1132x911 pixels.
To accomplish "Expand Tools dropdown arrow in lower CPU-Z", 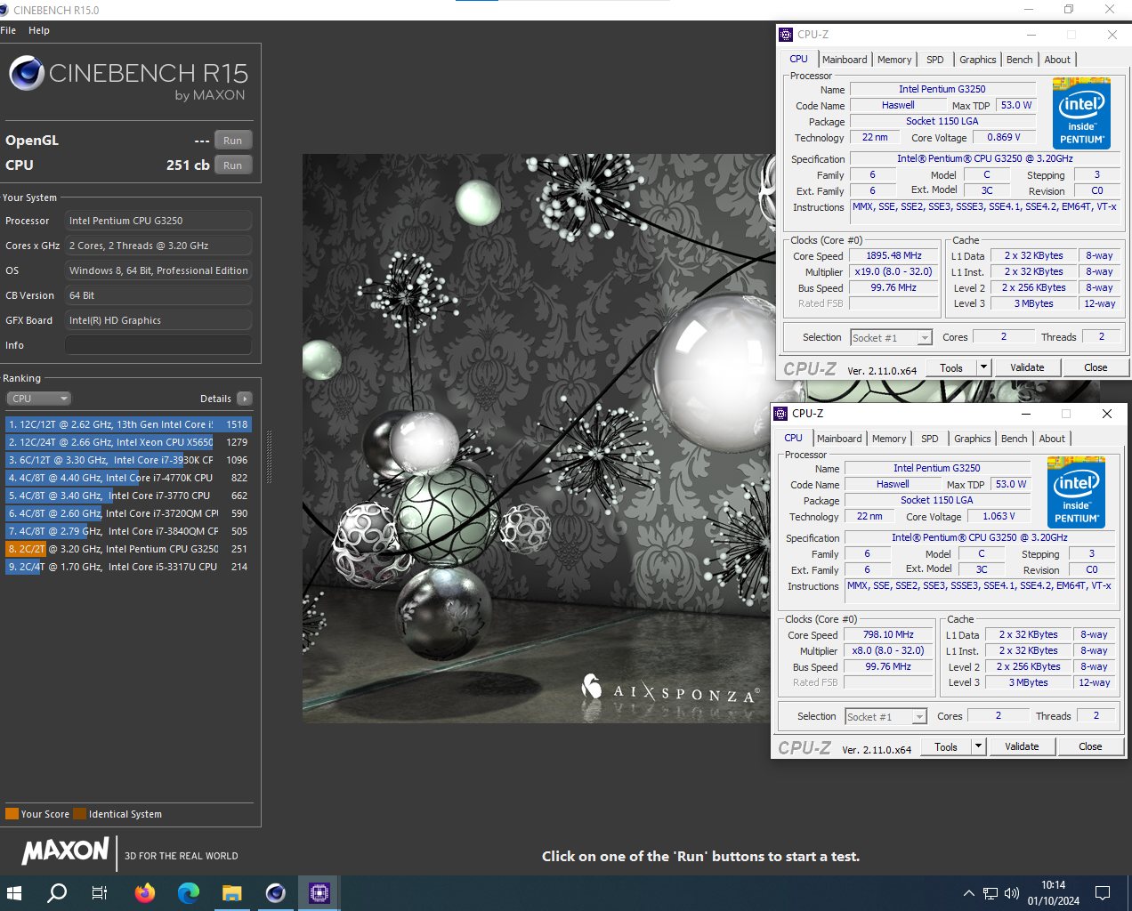I will (978, 746).
